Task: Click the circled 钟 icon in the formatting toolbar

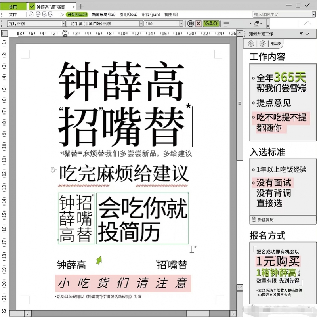Action: (191, 23)
